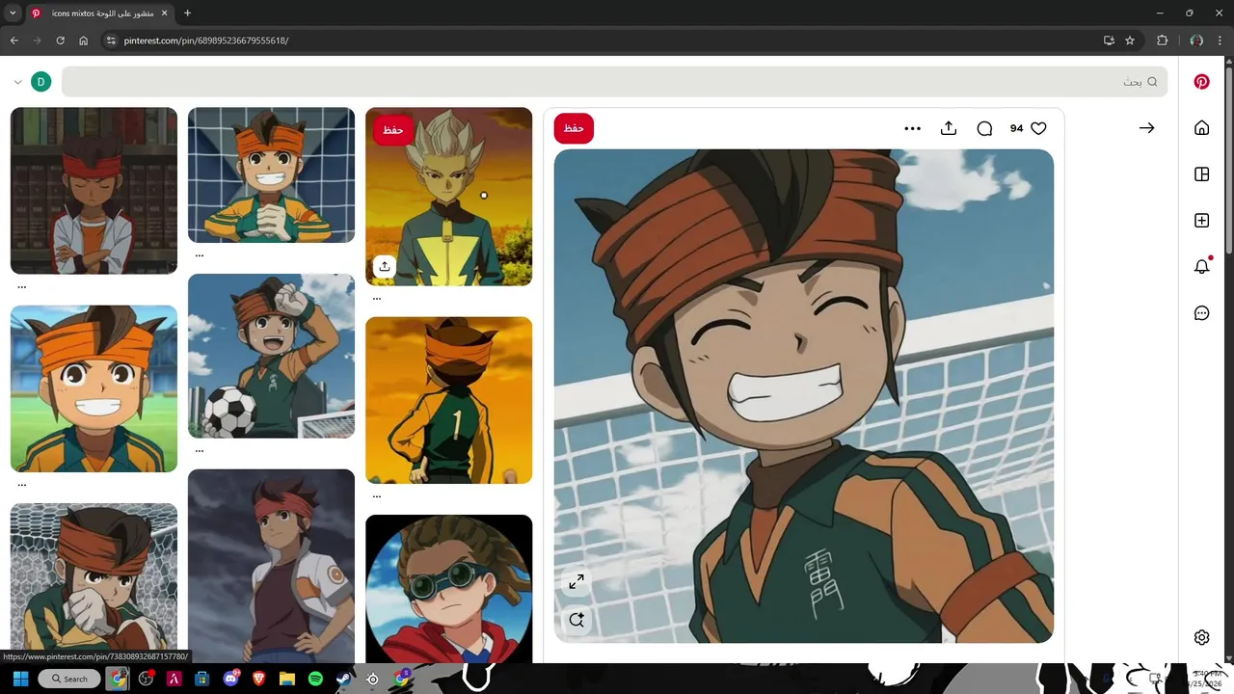View site information icon in address bar
The width and height of the screenshot is (1234, 694).
pyautogui.click(x=110, y=40)
